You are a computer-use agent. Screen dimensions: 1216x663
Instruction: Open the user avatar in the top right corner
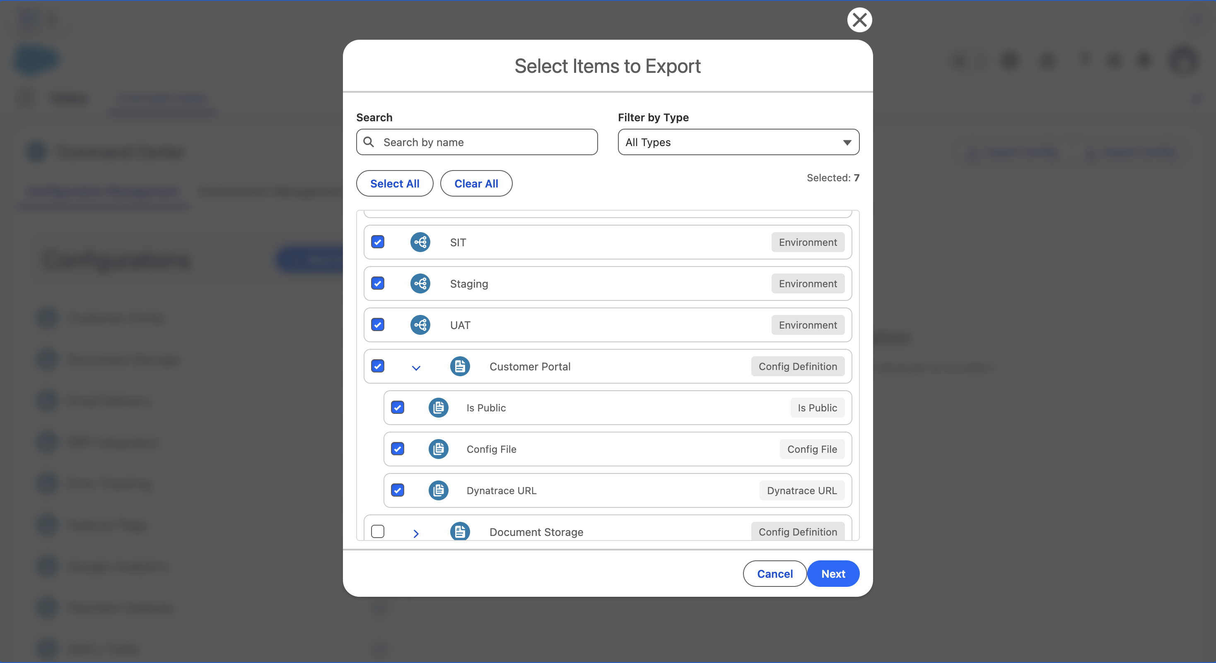(x=1183, y=60)
